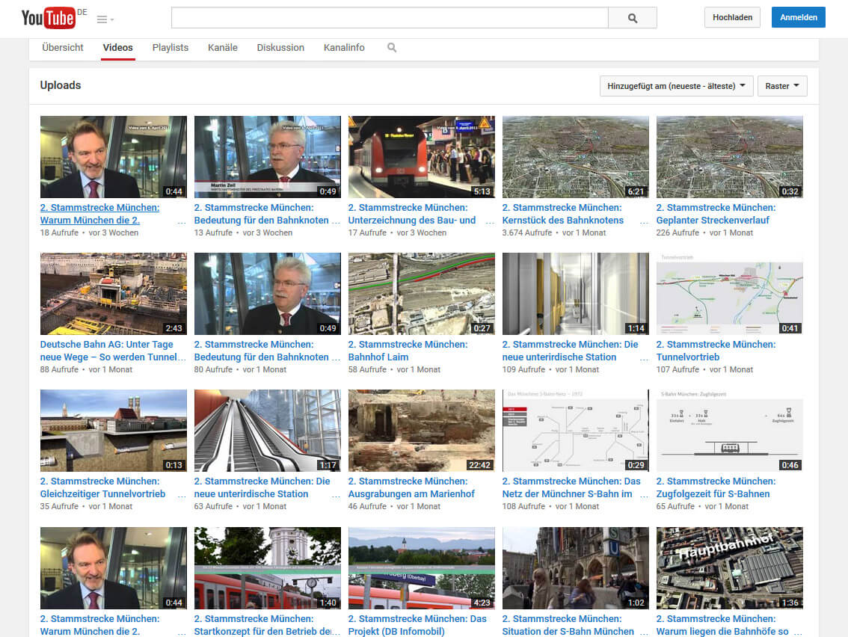
Task: Open the 1:14 underground station thumbnail
Action: point(576,294)
